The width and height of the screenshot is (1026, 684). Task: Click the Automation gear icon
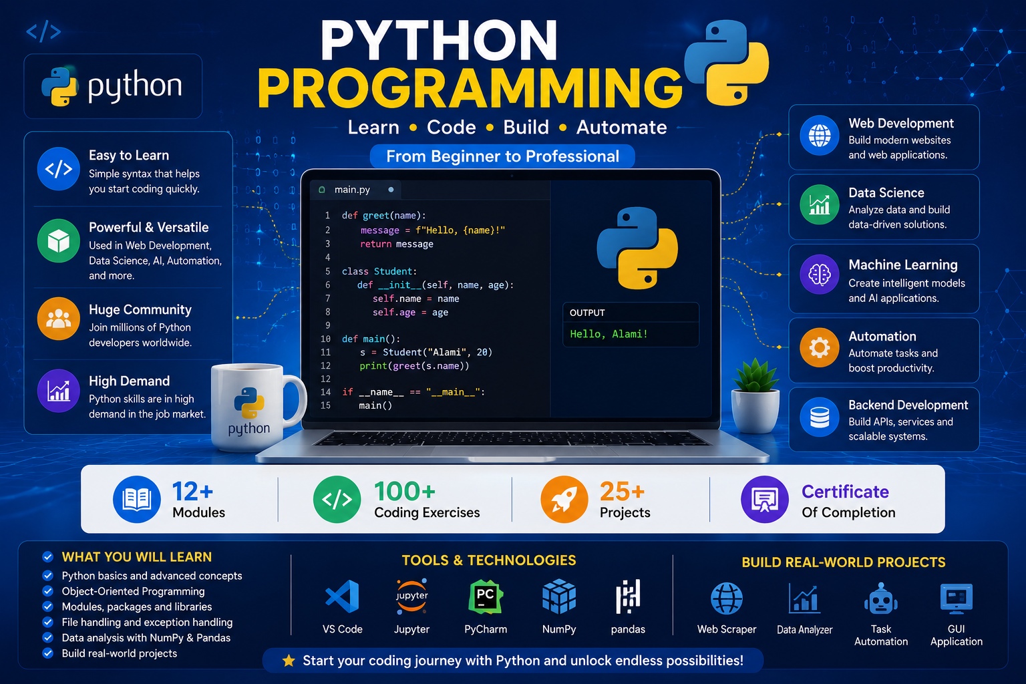[x=820, y=347]
